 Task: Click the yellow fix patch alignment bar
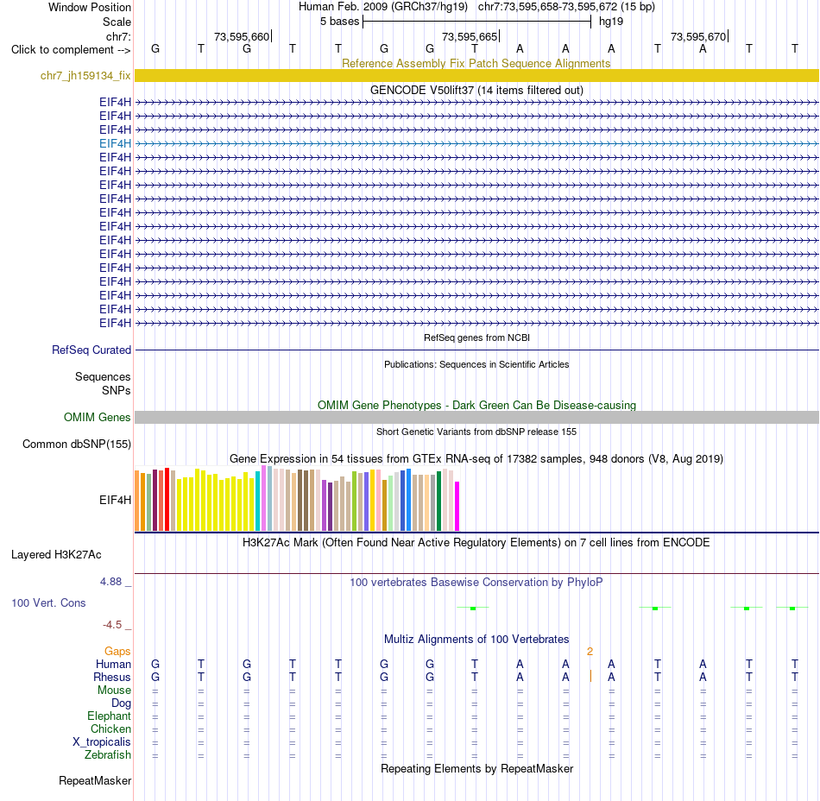[476, 75]
